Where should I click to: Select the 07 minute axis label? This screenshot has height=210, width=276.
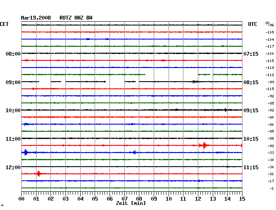124,199
